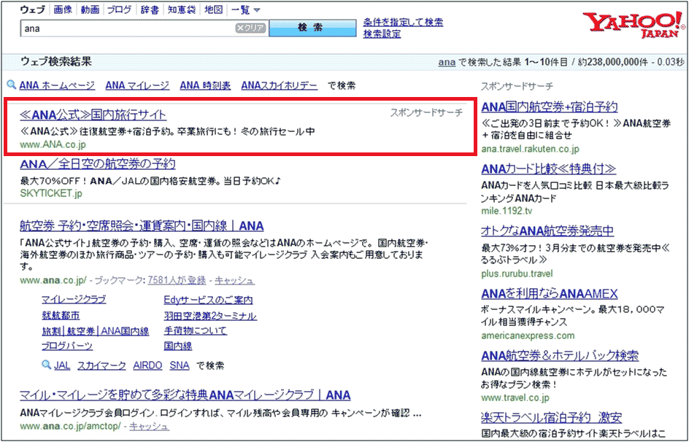Open 条件を指定して検索 link
This screenshot has width=689, height=442.
click(x=403, y=23)
